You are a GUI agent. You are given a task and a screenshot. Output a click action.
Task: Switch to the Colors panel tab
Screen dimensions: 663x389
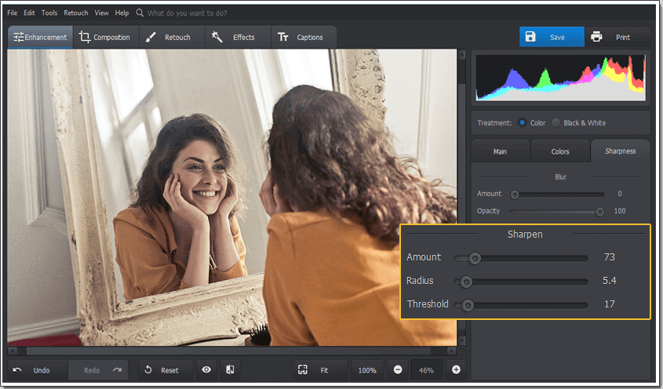point(560,151)
